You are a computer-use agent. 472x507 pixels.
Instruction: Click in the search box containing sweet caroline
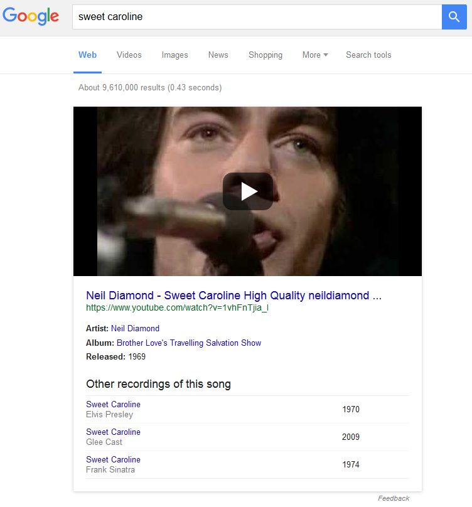(x=257, y=17)
